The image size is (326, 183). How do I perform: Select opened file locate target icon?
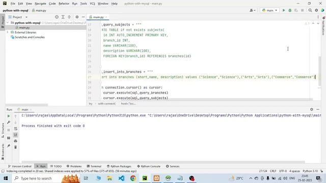(x=57, y=17)
